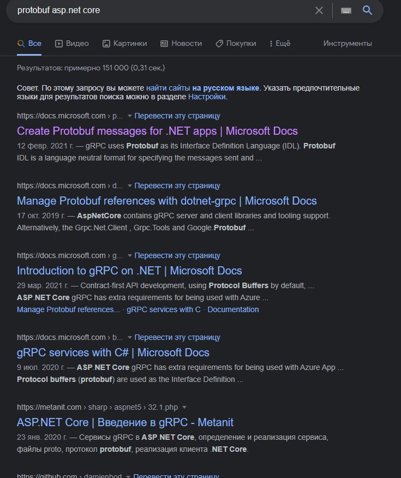Switch to the Картинки tab
This screenshot has width=401, height=478.
pyautogui.click(x=124, y=43)
